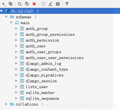The image size is (120, 110).
Task: Expand the sqlite_master table arrow
Action: pyautogui.click(x=16, y=93)
